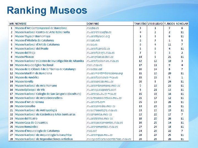Select Museu Nacional d'Art de Catalunya
198x148 pixels.
coord(37,45)
